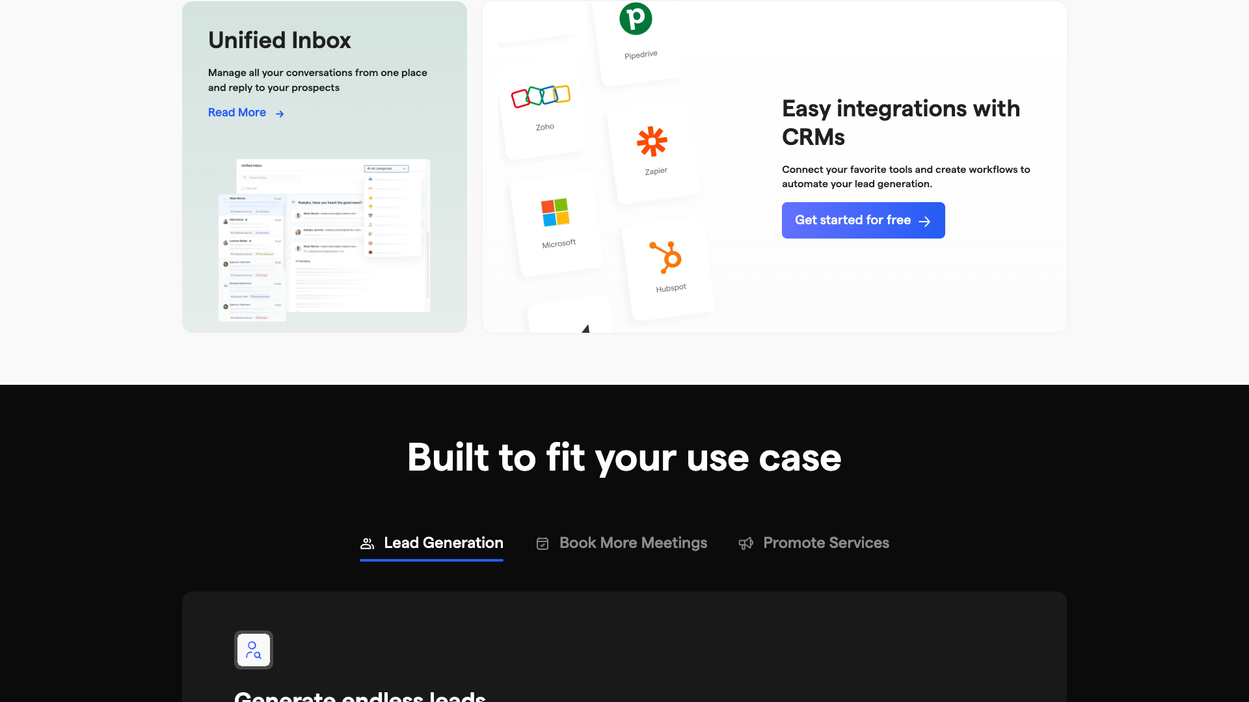Click the calendar icon beside Book More Meetings
1249x702 pixels.
[x=543, y=543]
